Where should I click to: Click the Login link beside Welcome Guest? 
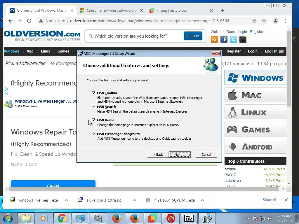(x=243, y=32)
